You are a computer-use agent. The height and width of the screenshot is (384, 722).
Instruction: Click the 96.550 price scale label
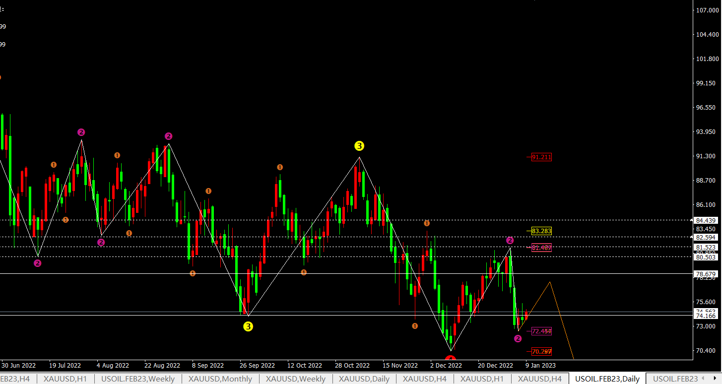(x=706, y=108)
